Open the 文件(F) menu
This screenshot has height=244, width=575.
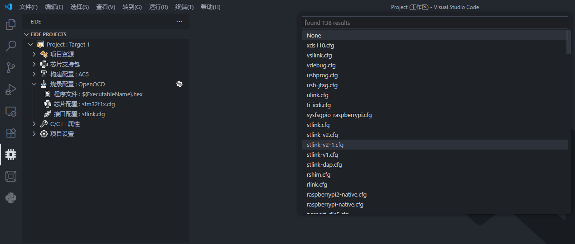[29, 7]
